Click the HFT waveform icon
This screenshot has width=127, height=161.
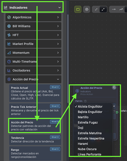(9, 35)
